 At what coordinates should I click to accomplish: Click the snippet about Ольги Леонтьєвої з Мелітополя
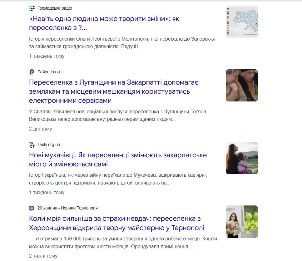(122, 43)
